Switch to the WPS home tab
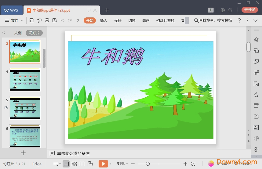The image size is (262, 169). click(11, 10)
